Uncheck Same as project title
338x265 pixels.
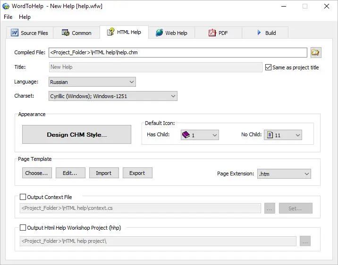(269, 67)
